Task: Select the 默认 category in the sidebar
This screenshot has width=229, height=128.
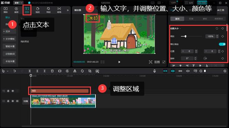Action: pyautogui.click(x=8, y=18)
